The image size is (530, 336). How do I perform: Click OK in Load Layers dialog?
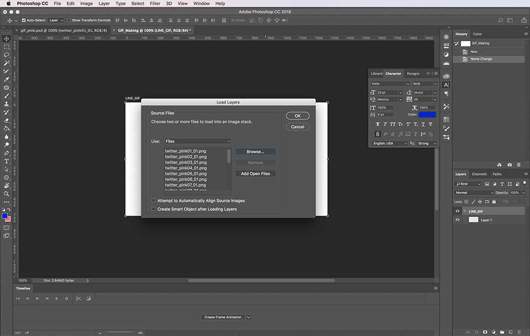coord(298,116)
